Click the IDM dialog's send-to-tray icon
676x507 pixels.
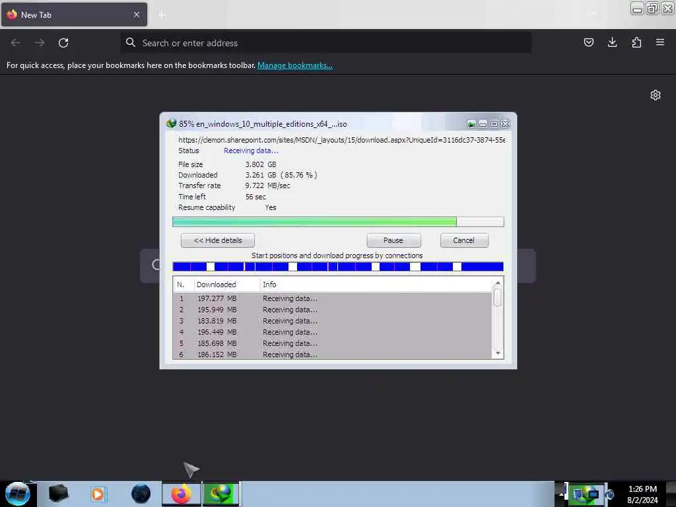pos(471,124)
